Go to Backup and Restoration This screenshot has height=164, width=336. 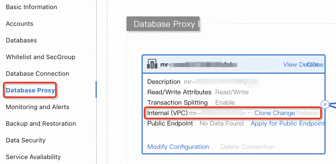click(x=41, y=124)
